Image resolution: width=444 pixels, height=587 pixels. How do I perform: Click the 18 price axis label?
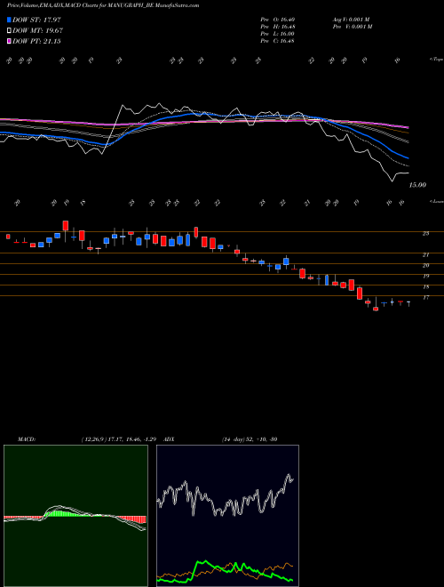pos(425,286)
